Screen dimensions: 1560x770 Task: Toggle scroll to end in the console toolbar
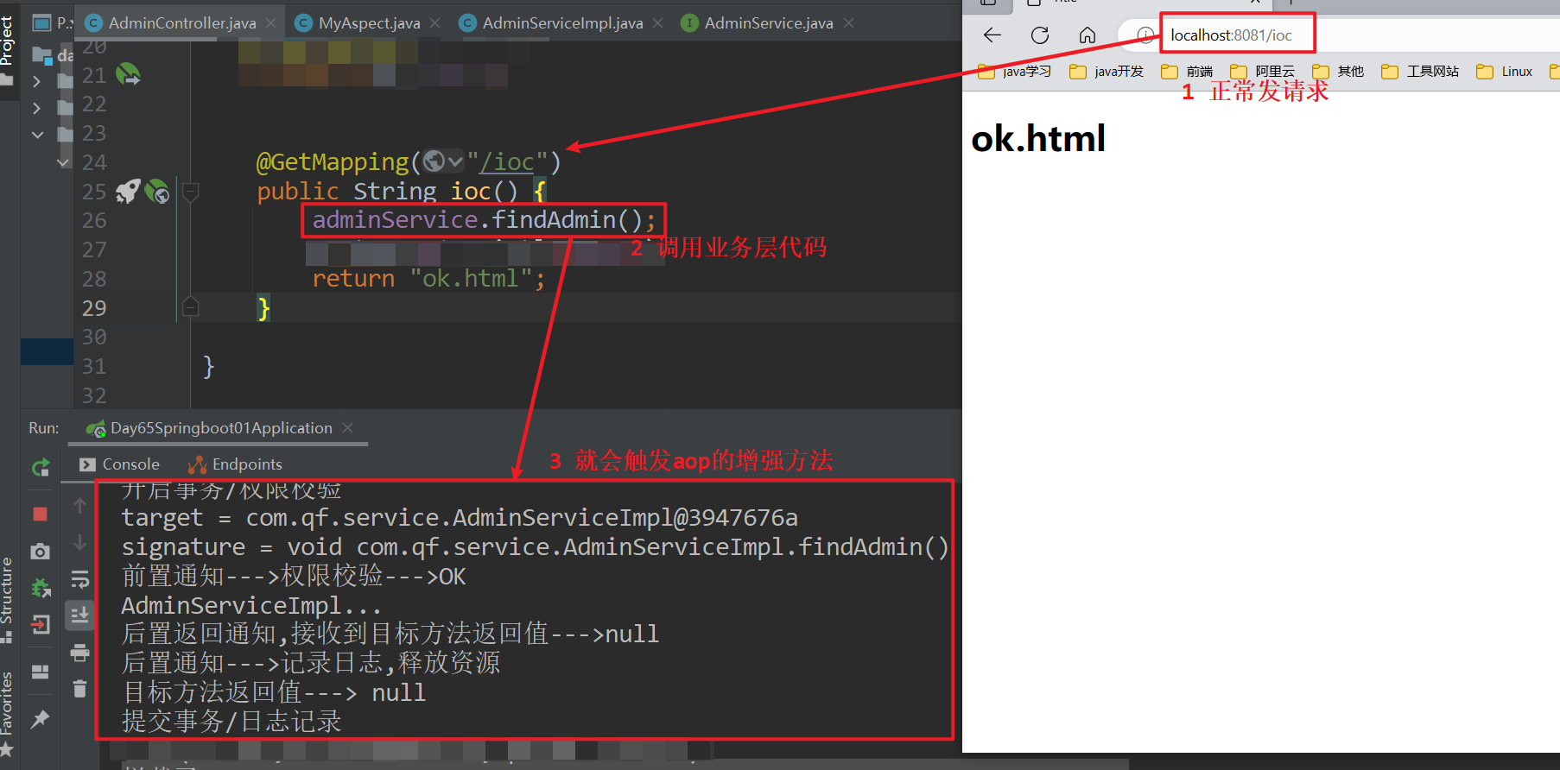click(x=79, y=615)
